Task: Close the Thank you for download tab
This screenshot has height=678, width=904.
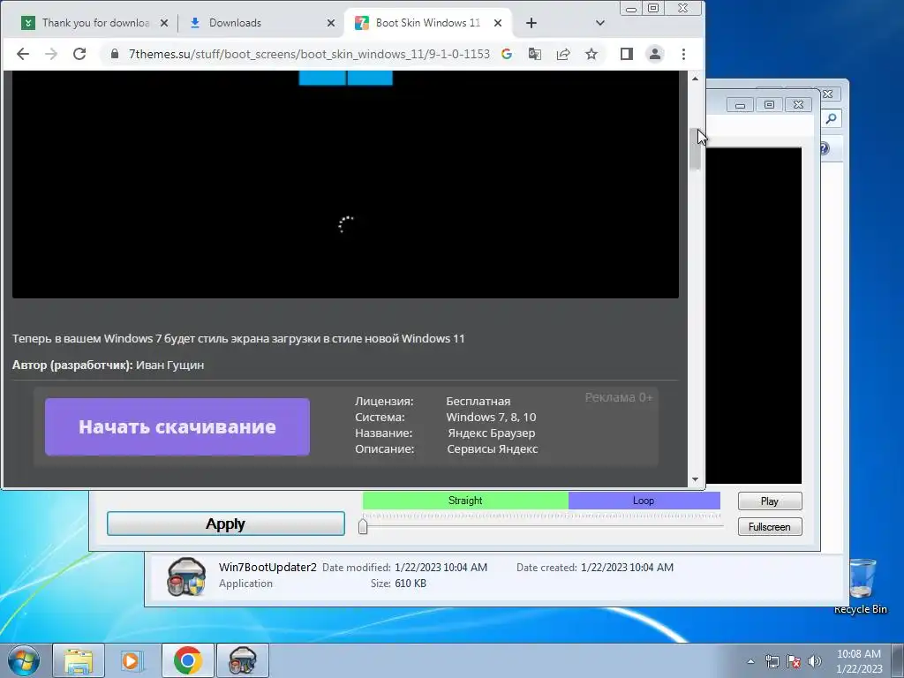Action: pos(164,23)
